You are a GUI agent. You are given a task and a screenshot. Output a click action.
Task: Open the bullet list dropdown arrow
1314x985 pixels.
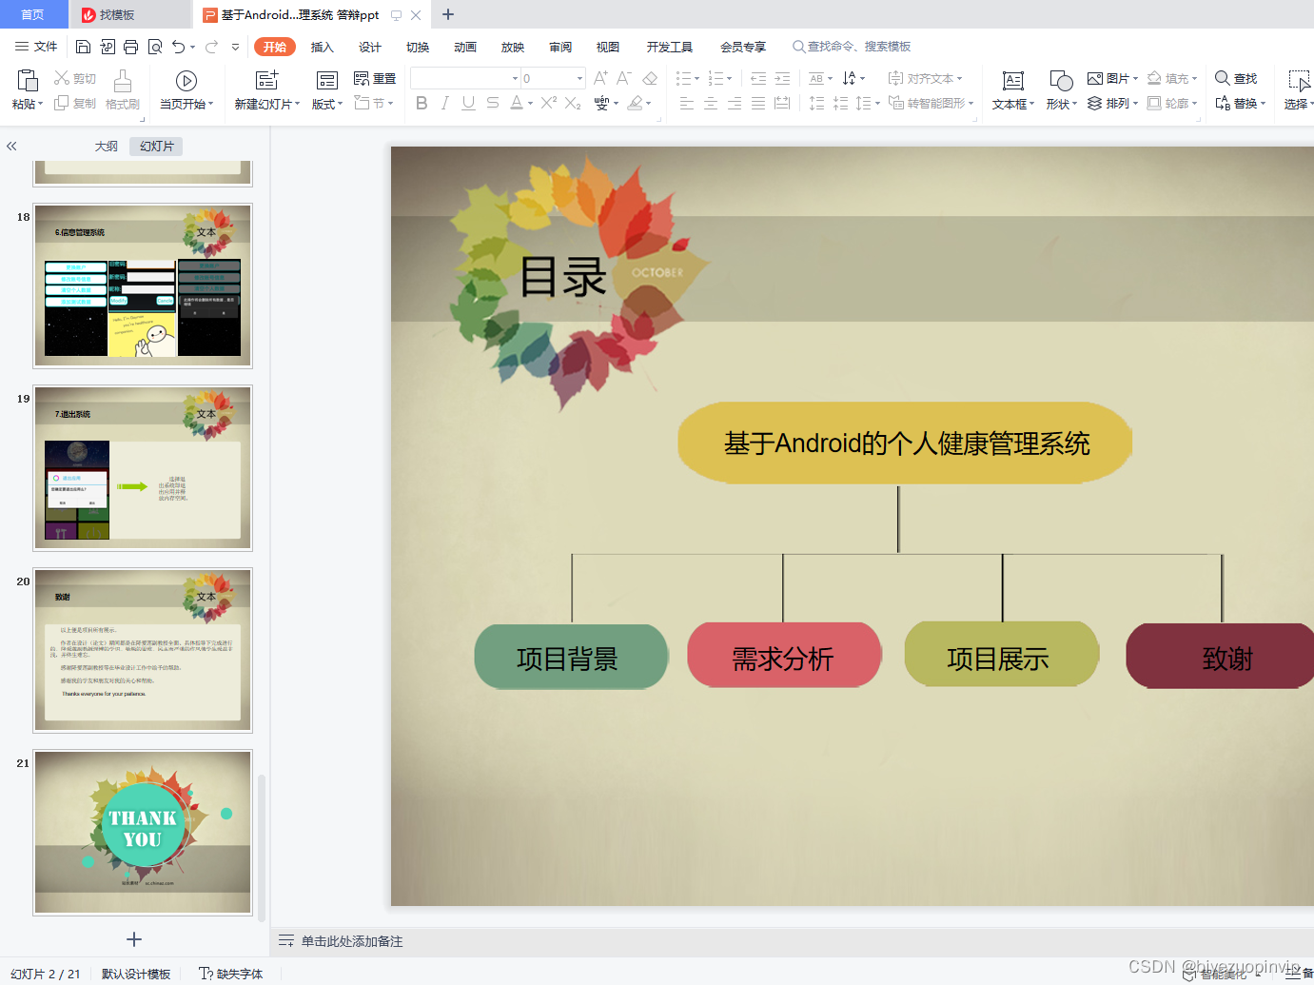click(696, 79)
